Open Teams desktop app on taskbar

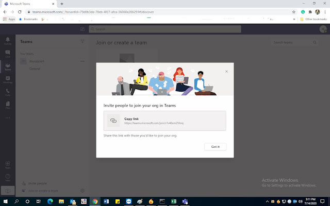(x=185, y=201)
